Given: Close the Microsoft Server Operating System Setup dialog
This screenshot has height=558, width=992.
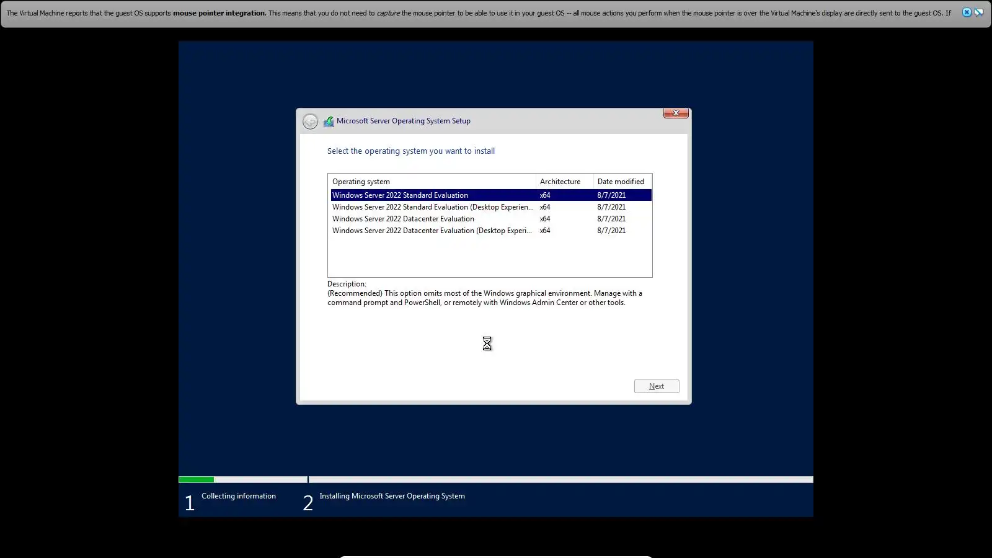Looking at the screenshot, I should click(676, 113).
